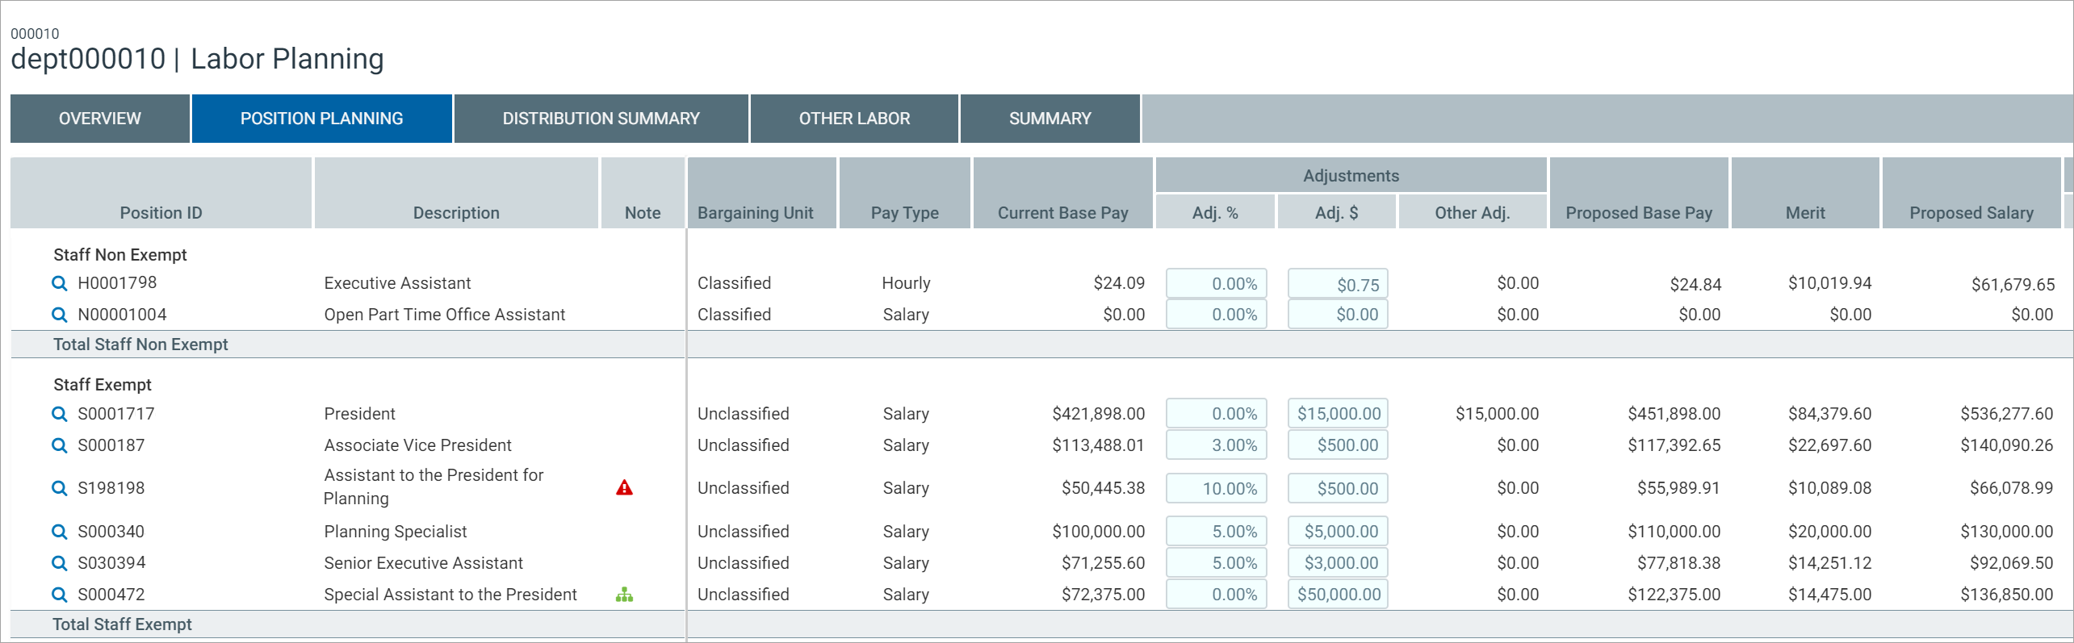This screenshot has height=643, width=2074.
Task: Edit Adj. % field for Executive Assistant
Action: tap(1216, 284)
